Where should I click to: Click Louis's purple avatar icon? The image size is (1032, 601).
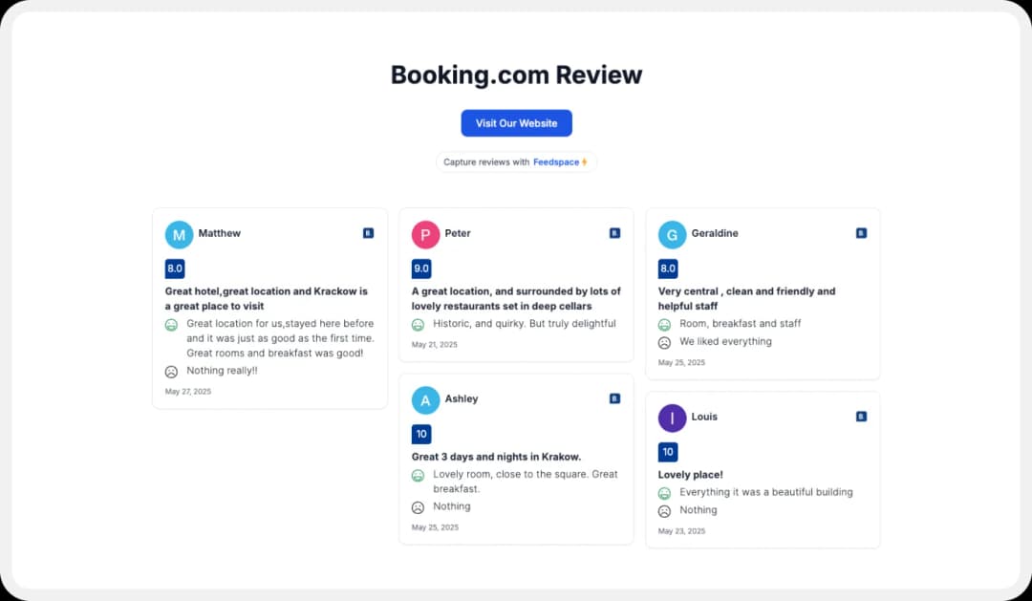pyautogui.click(x=672, y=418)
